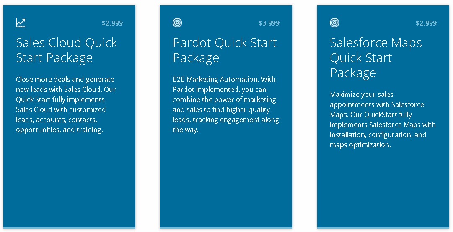The height and width of the screenshot is (232, 453).
Task: Open the Sales Cloud Quick Start Package title
Action: coord(67,50)
